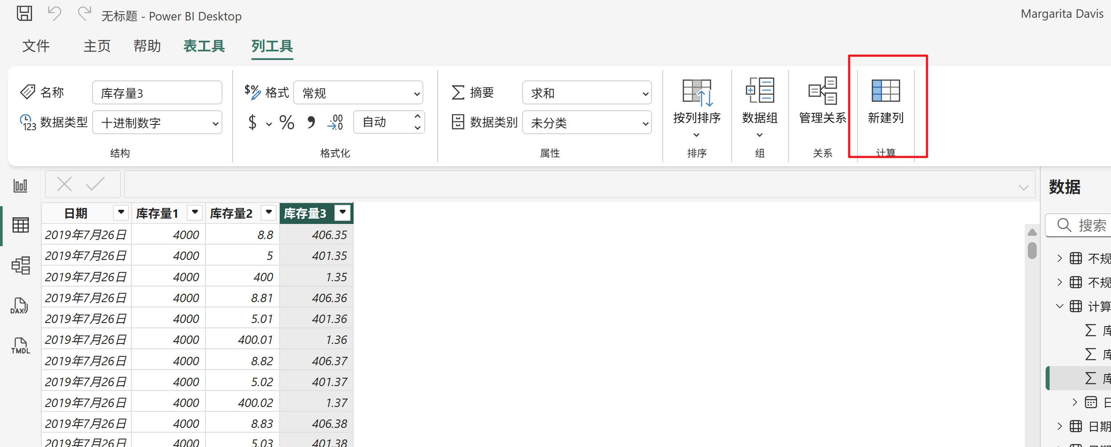Click the Data Groups (数据组) icon
The width and height of the screenshot is (1111, 447).
(x=760, y=91)
